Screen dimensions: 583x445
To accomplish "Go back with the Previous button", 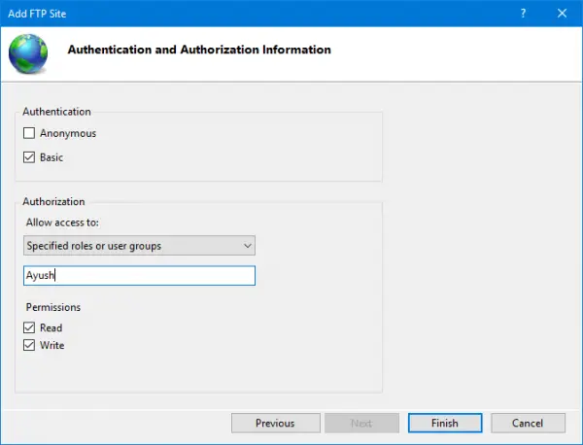I will [275, 423].
